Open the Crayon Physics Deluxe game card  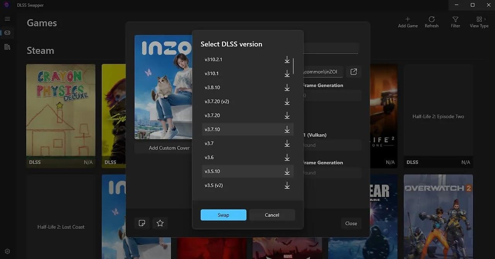click(61, 116)
